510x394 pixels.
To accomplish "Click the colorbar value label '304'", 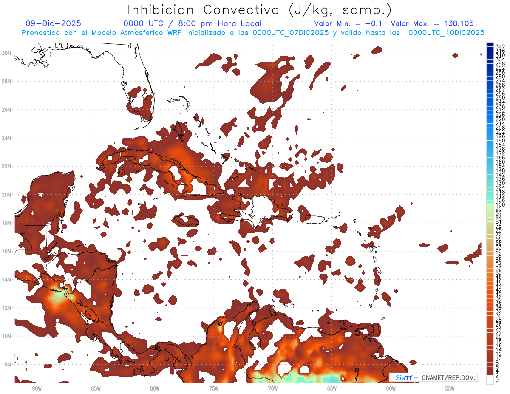I will [x=500, y=60].
